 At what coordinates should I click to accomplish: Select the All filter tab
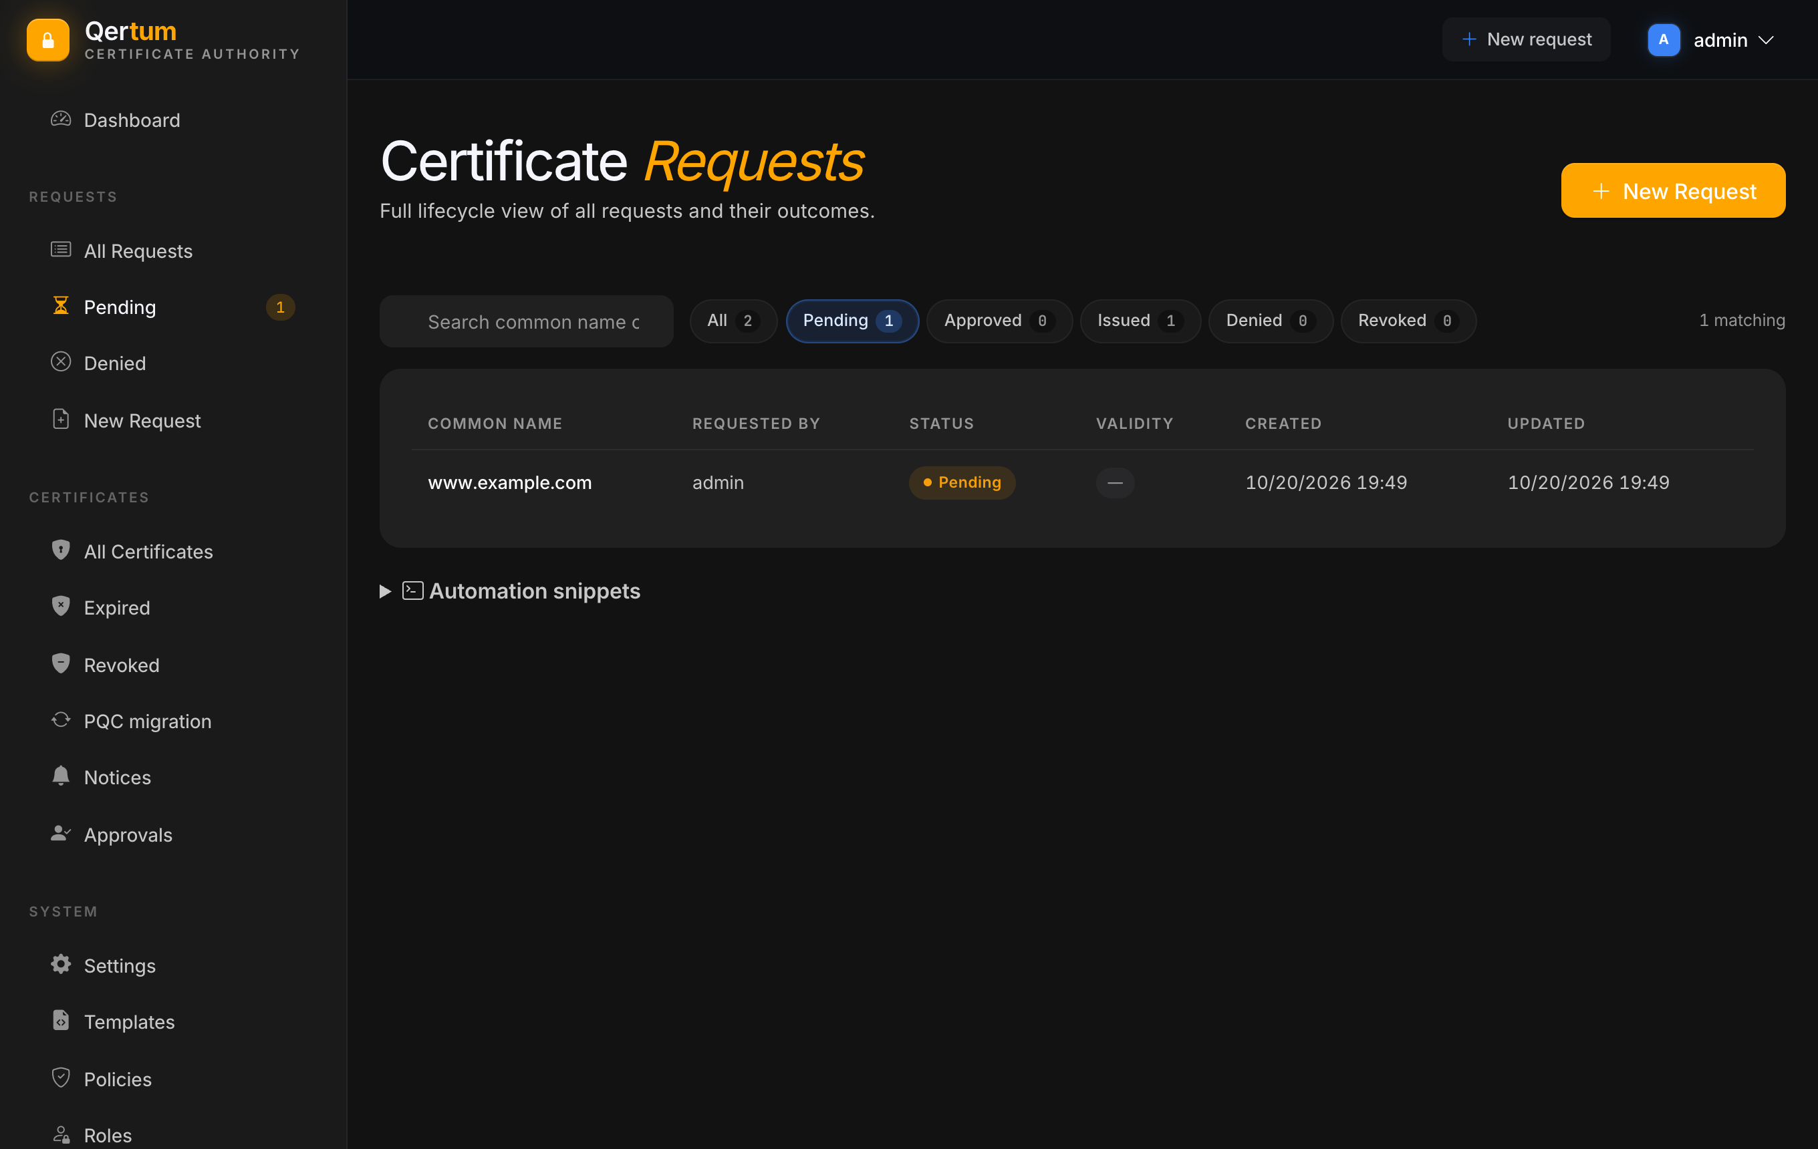pyautogui.click(x=733, y=321)
